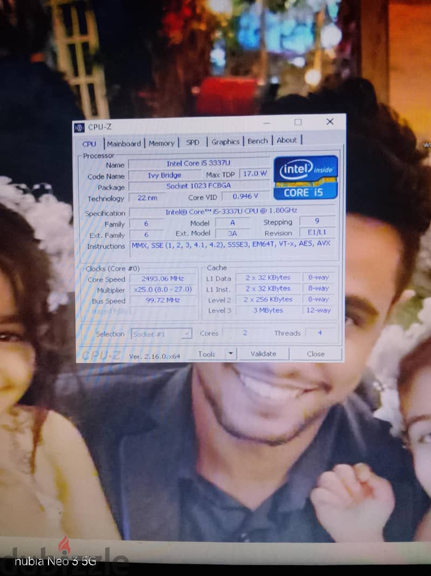Viewport: 431px width, 576px height.
Task: Open the About tab
Action: [x=286, y=140]
